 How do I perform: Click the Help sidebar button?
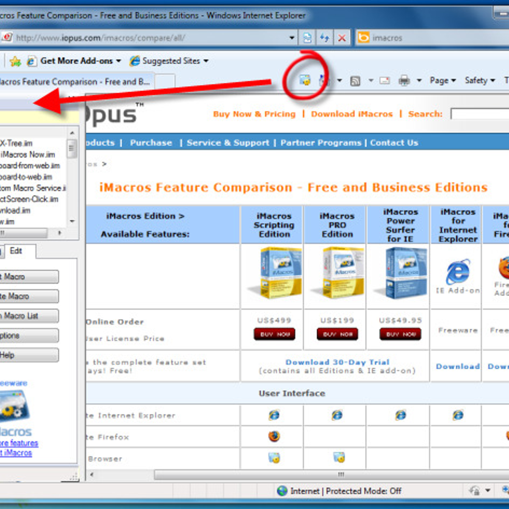click(29, 355)
